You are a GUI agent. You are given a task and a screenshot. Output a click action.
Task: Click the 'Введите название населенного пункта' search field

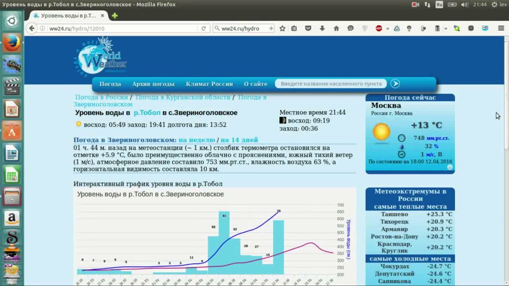coord(331,84)
